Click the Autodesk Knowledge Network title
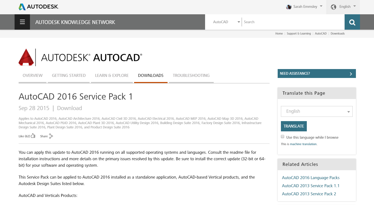This screenshot has height=205, width=374. point(75,22)
